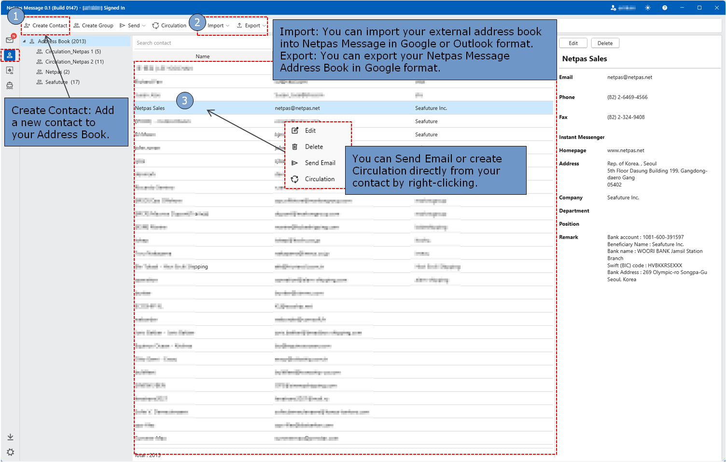Click phone number (82) 2-6469-4566

point(627,97)
